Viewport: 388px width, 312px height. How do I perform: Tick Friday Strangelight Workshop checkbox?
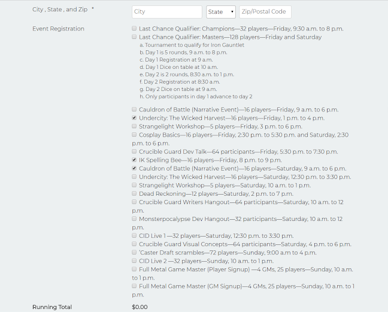(x=134, y=126)
